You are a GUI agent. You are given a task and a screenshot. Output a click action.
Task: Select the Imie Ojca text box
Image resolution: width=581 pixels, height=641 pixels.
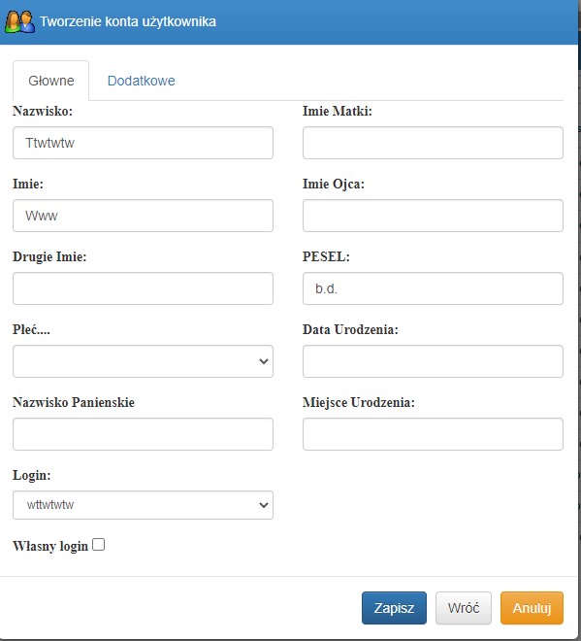tap(433, 216)
